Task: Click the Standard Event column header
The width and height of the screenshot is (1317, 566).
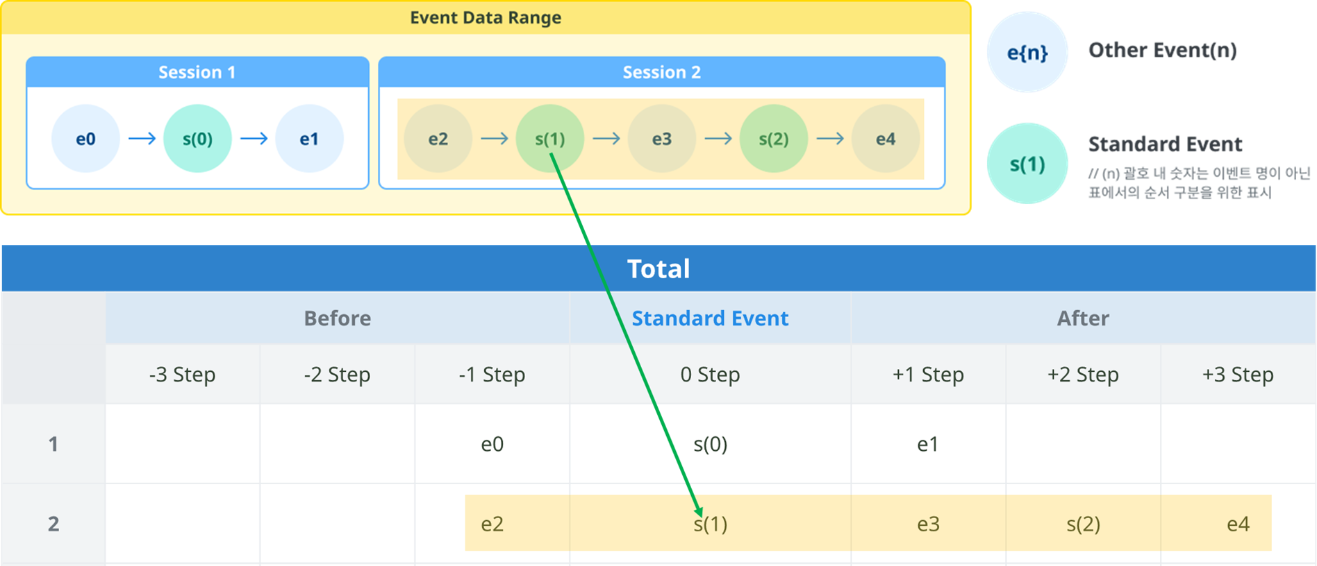Action: [x=710, y=318]
